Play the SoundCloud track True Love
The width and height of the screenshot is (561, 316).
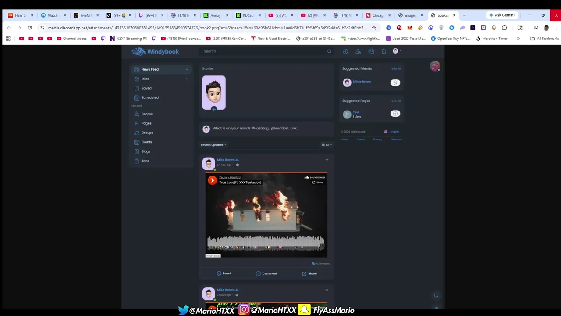point(212,180)
